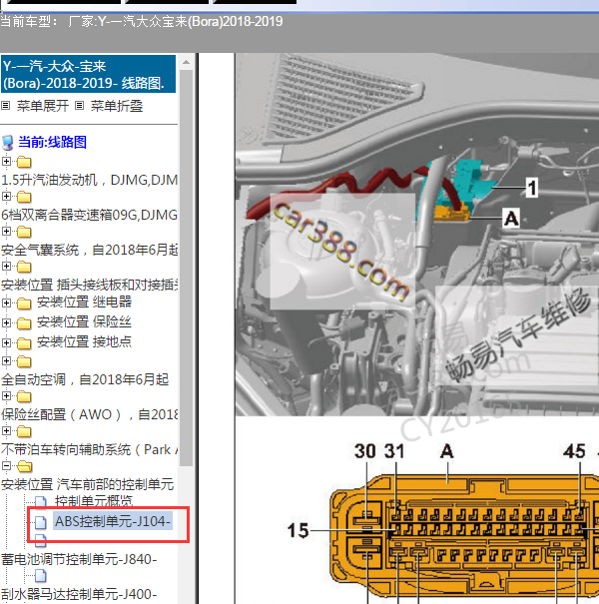The image size is (599, 604).
Task: Click folder icon beside 安装位置 继电器
Action: point(24,303)
